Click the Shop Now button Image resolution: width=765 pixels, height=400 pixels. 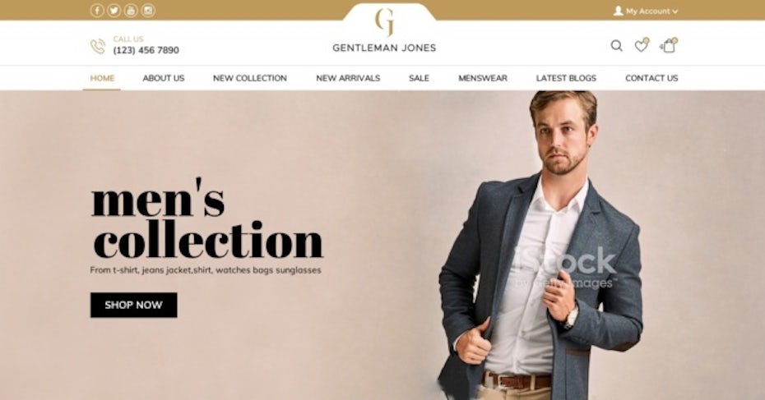(x=134, y=305)
